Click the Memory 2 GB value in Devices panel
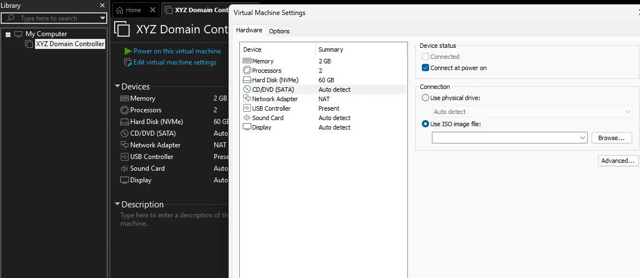Image resolution: width=640 pixels, height=278 pixels. pyautogui.click(x=220, y=98)
